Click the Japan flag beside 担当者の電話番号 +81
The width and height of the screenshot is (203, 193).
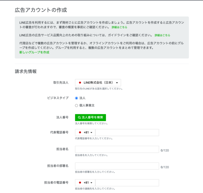click(80, 183)
